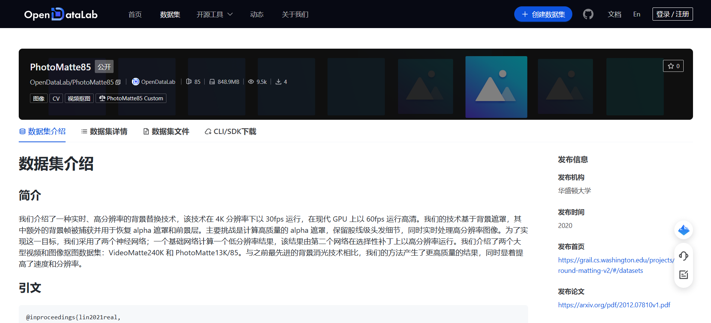Click the 公开 badge

click(104, 67)
